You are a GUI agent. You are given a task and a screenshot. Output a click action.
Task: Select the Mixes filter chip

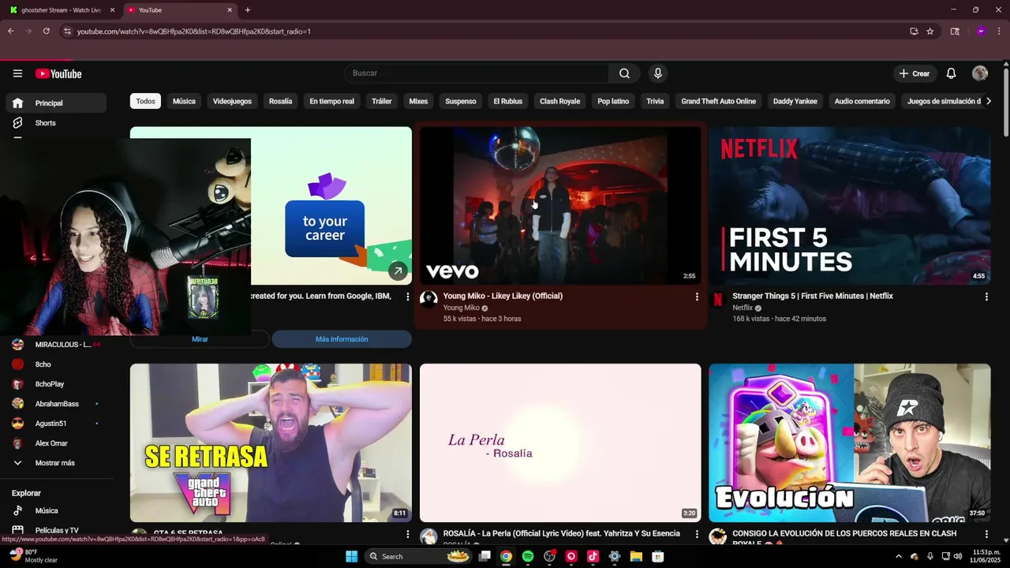click(418, 101)
